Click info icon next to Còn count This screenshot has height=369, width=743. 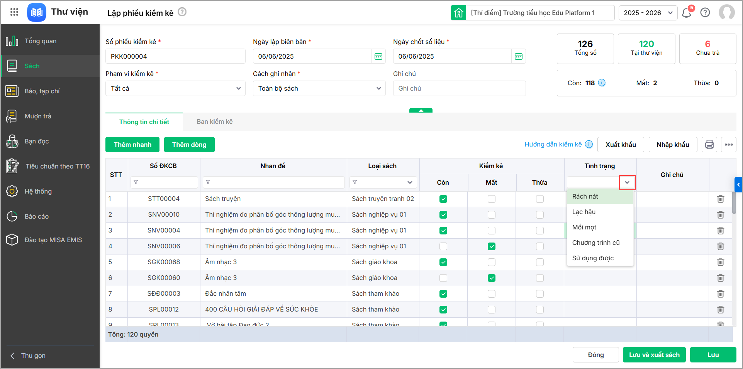(x=602, y=83)
